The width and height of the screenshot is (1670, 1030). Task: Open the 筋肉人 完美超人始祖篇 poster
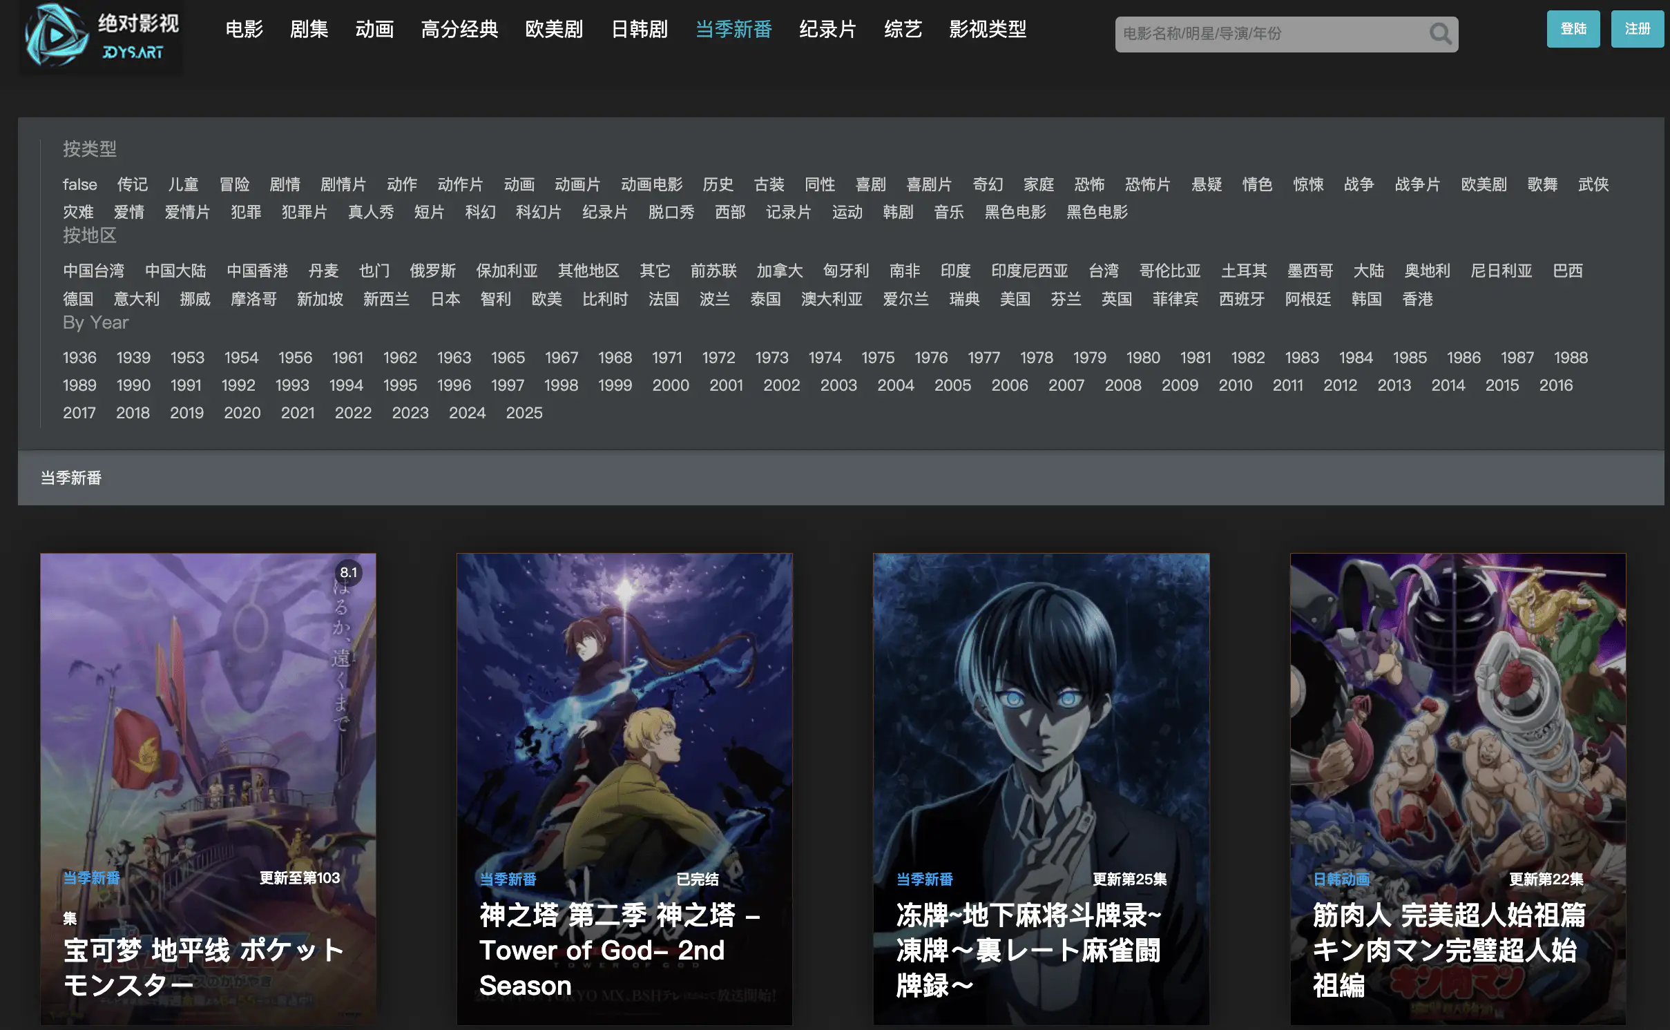coord(1458,788)
